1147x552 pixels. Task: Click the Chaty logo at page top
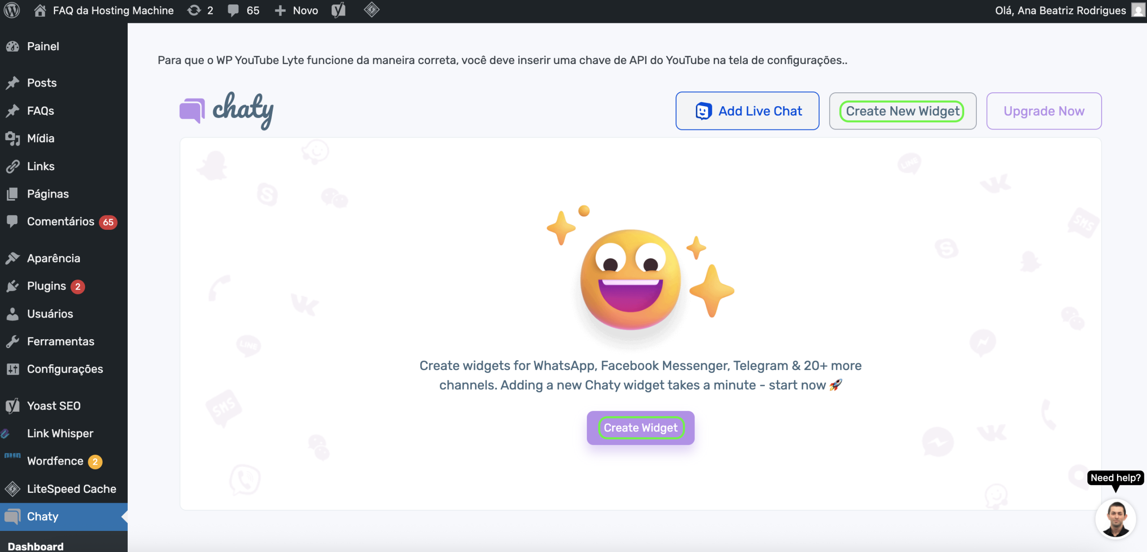(226, 111)
